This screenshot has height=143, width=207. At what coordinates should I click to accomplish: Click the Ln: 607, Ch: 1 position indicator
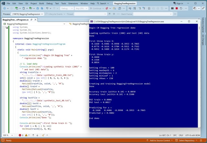165,135
